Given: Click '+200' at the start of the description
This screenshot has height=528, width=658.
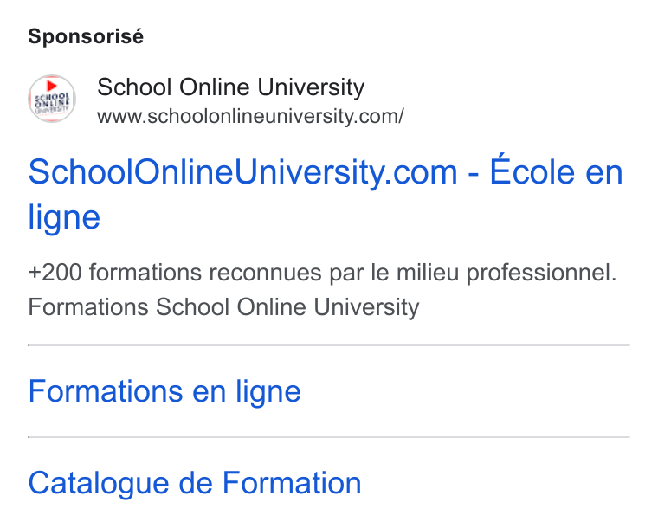Looking at the screenshot, I should (x=55, y=273).
